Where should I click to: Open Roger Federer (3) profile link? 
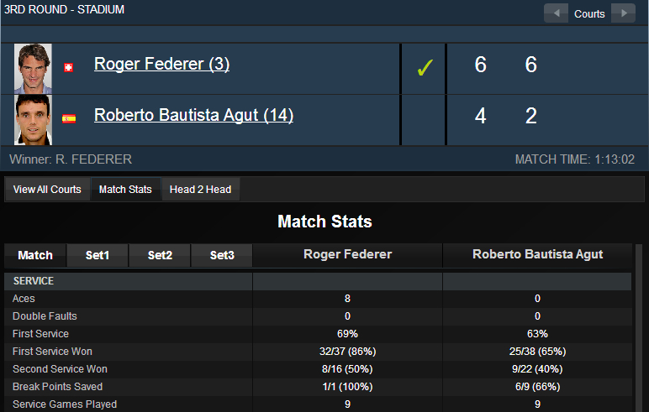(x=161, y=64)
